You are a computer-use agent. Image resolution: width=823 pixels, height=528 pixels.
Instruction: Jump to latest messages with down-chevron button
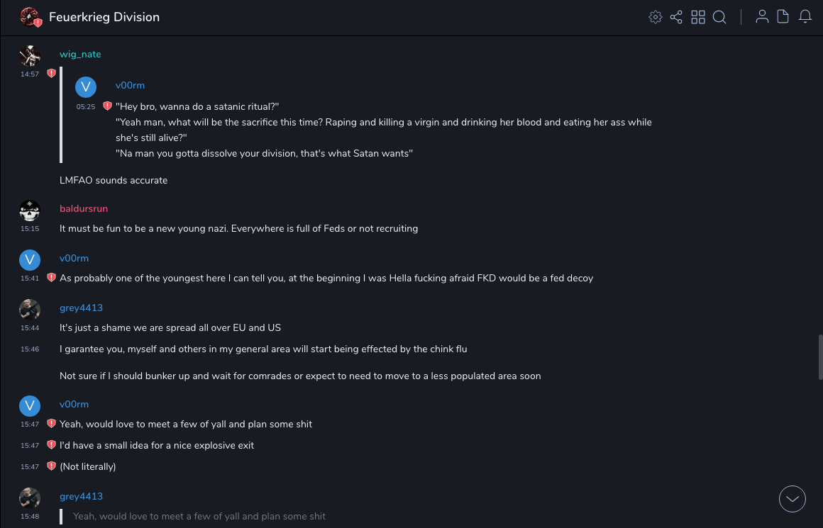[792, 499]
